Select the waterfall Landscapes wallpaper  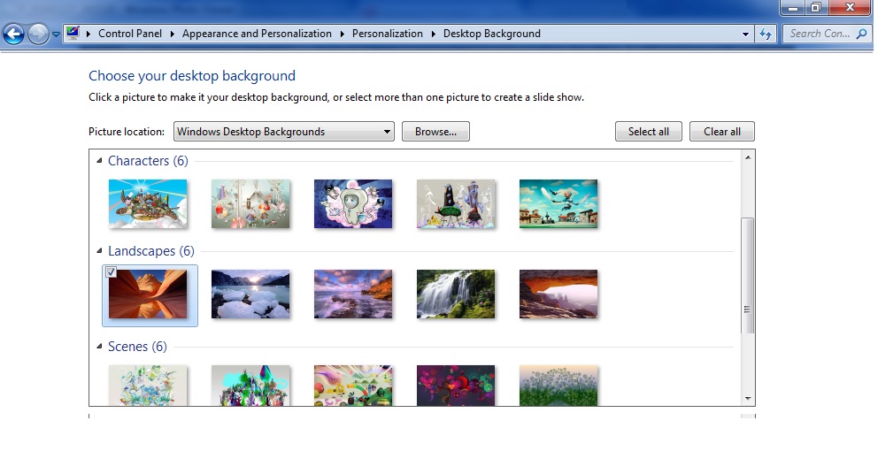[x=456, y=294]
